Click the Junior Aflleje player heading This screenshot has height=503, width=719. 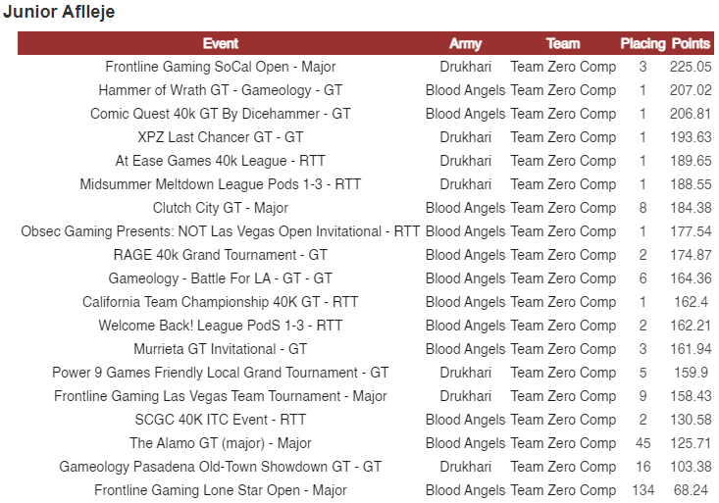(59, 12)
